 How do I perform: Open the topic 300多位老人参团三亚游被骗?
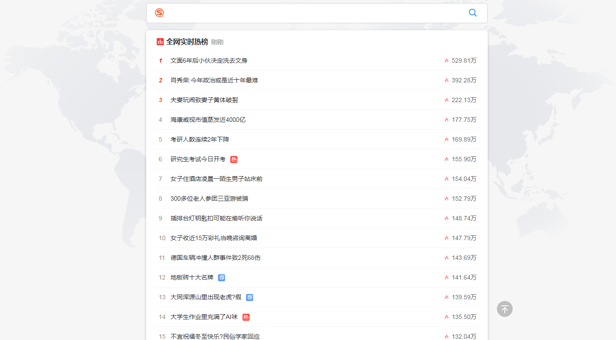pyautogui.click(x=209, y=198)
